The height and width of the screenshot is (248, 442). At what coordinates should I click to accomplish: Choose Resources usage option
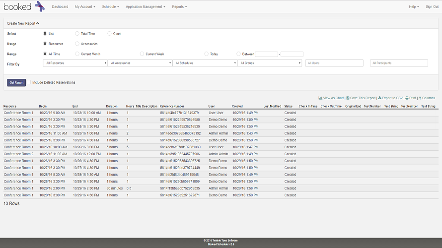[45, 44]
